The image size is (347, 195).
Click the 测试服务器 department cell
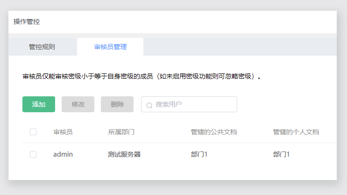coord(124,154)
